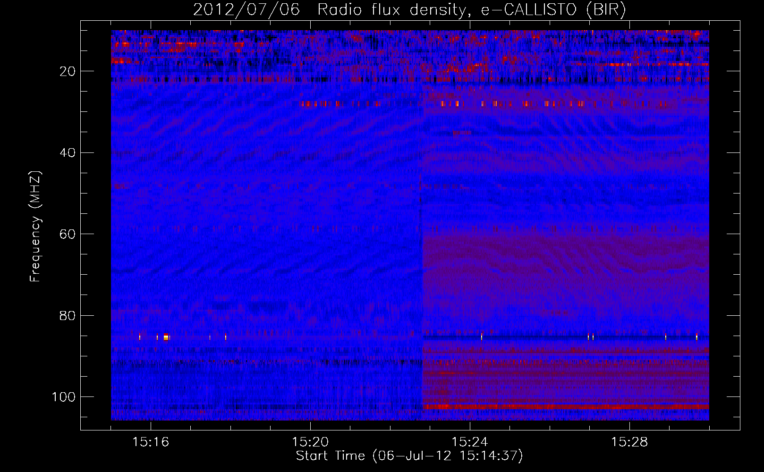Click the 20 MHz frequency tick label
The width and height of the screenshot is (764, 472).
pyautogui.click(x=68, y=71)
